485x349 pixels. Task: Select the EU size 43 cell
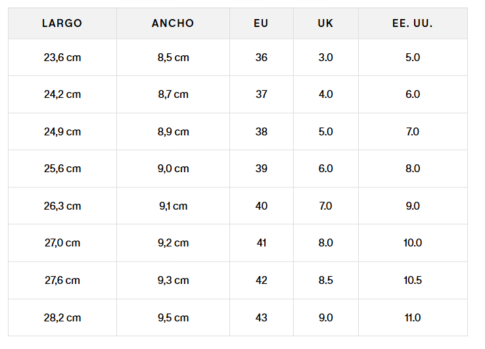coord(262,317)
